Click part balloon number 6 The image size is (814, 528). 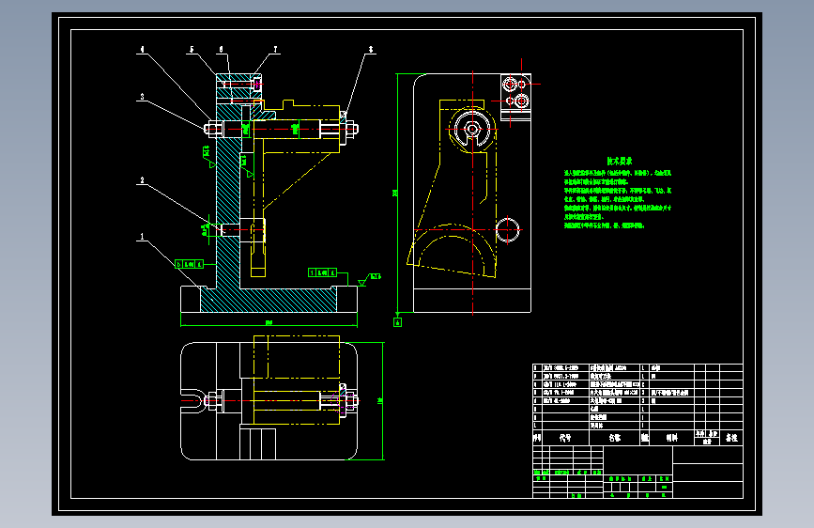click(x=222, y=50)
